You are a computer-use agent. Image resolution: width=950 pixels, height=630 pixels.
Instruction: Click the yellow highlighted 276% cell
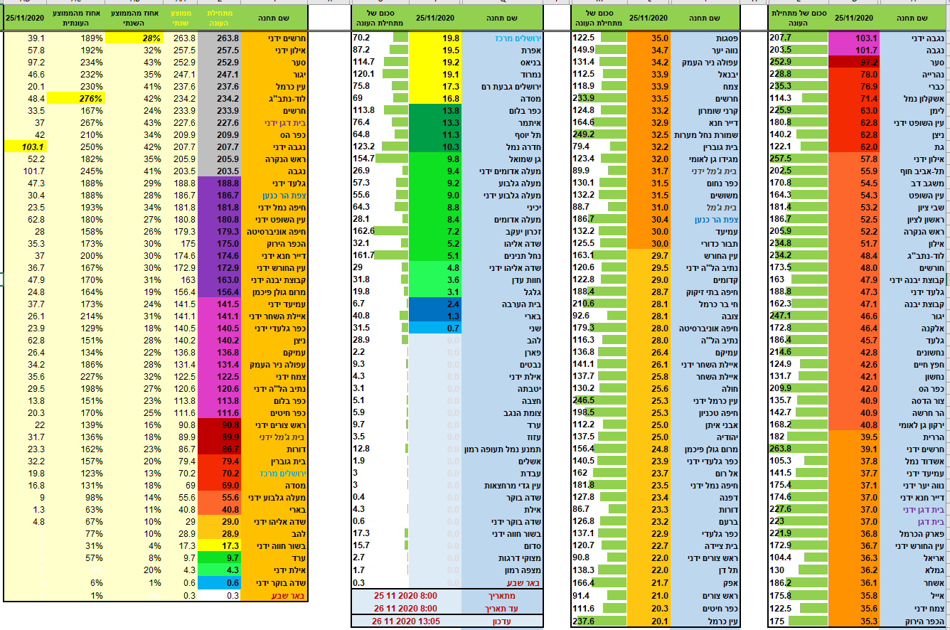[x=75, y=98]
